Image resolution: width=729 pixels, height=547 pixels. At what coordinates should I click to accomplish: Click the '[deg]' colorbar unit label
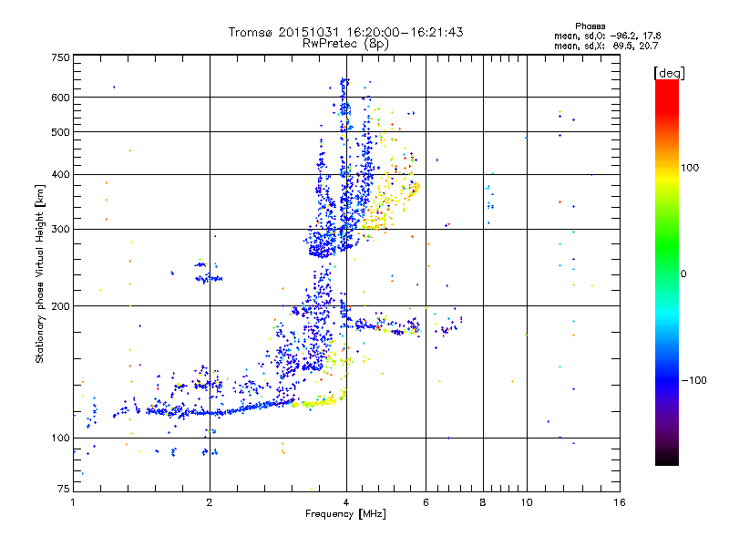pos(669,73)
